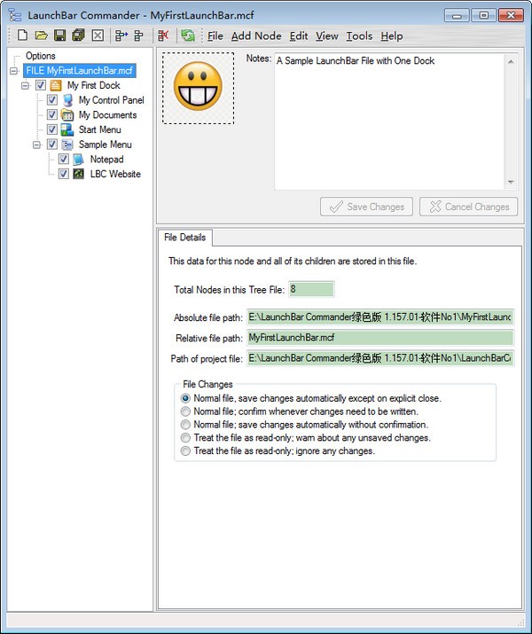532x634 pixels.
Task: Click the Save floppy disk icon
Action: click(59, 35)
